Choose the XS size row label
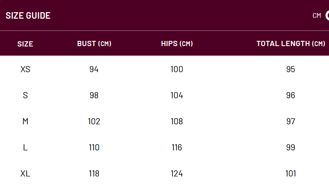Viewport: 329px width, 186px height. tap(25, 69)
